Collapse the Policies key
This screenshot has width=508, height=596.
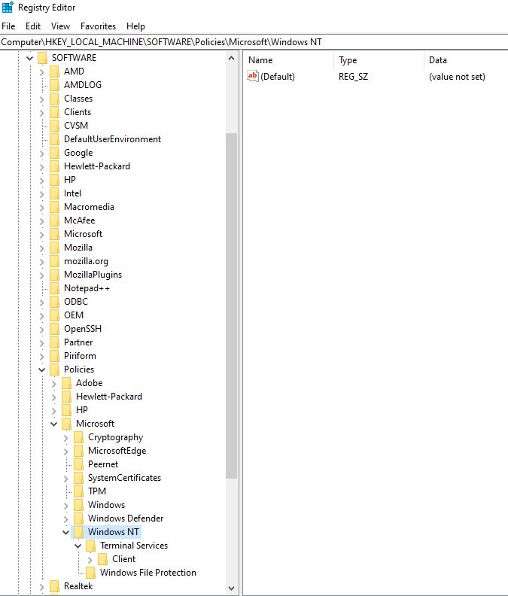click(42, 369)
